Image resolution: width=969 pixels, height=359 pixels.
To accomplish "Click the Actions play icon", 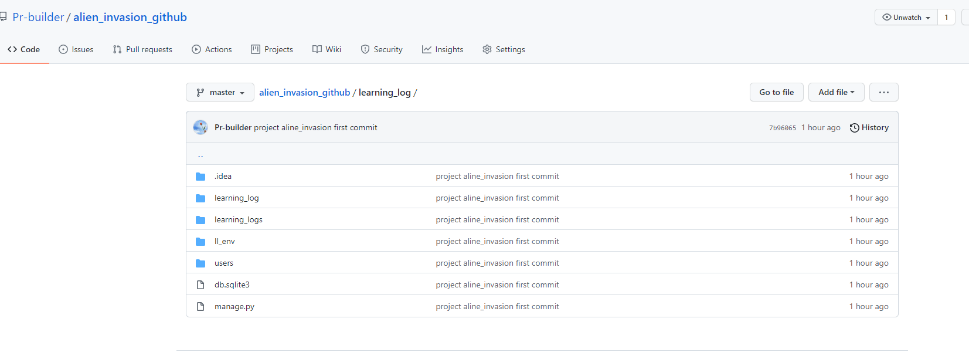I will click(x=196, y=49).
